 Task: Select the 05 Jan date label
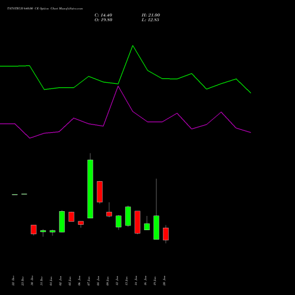click(70, 281)
